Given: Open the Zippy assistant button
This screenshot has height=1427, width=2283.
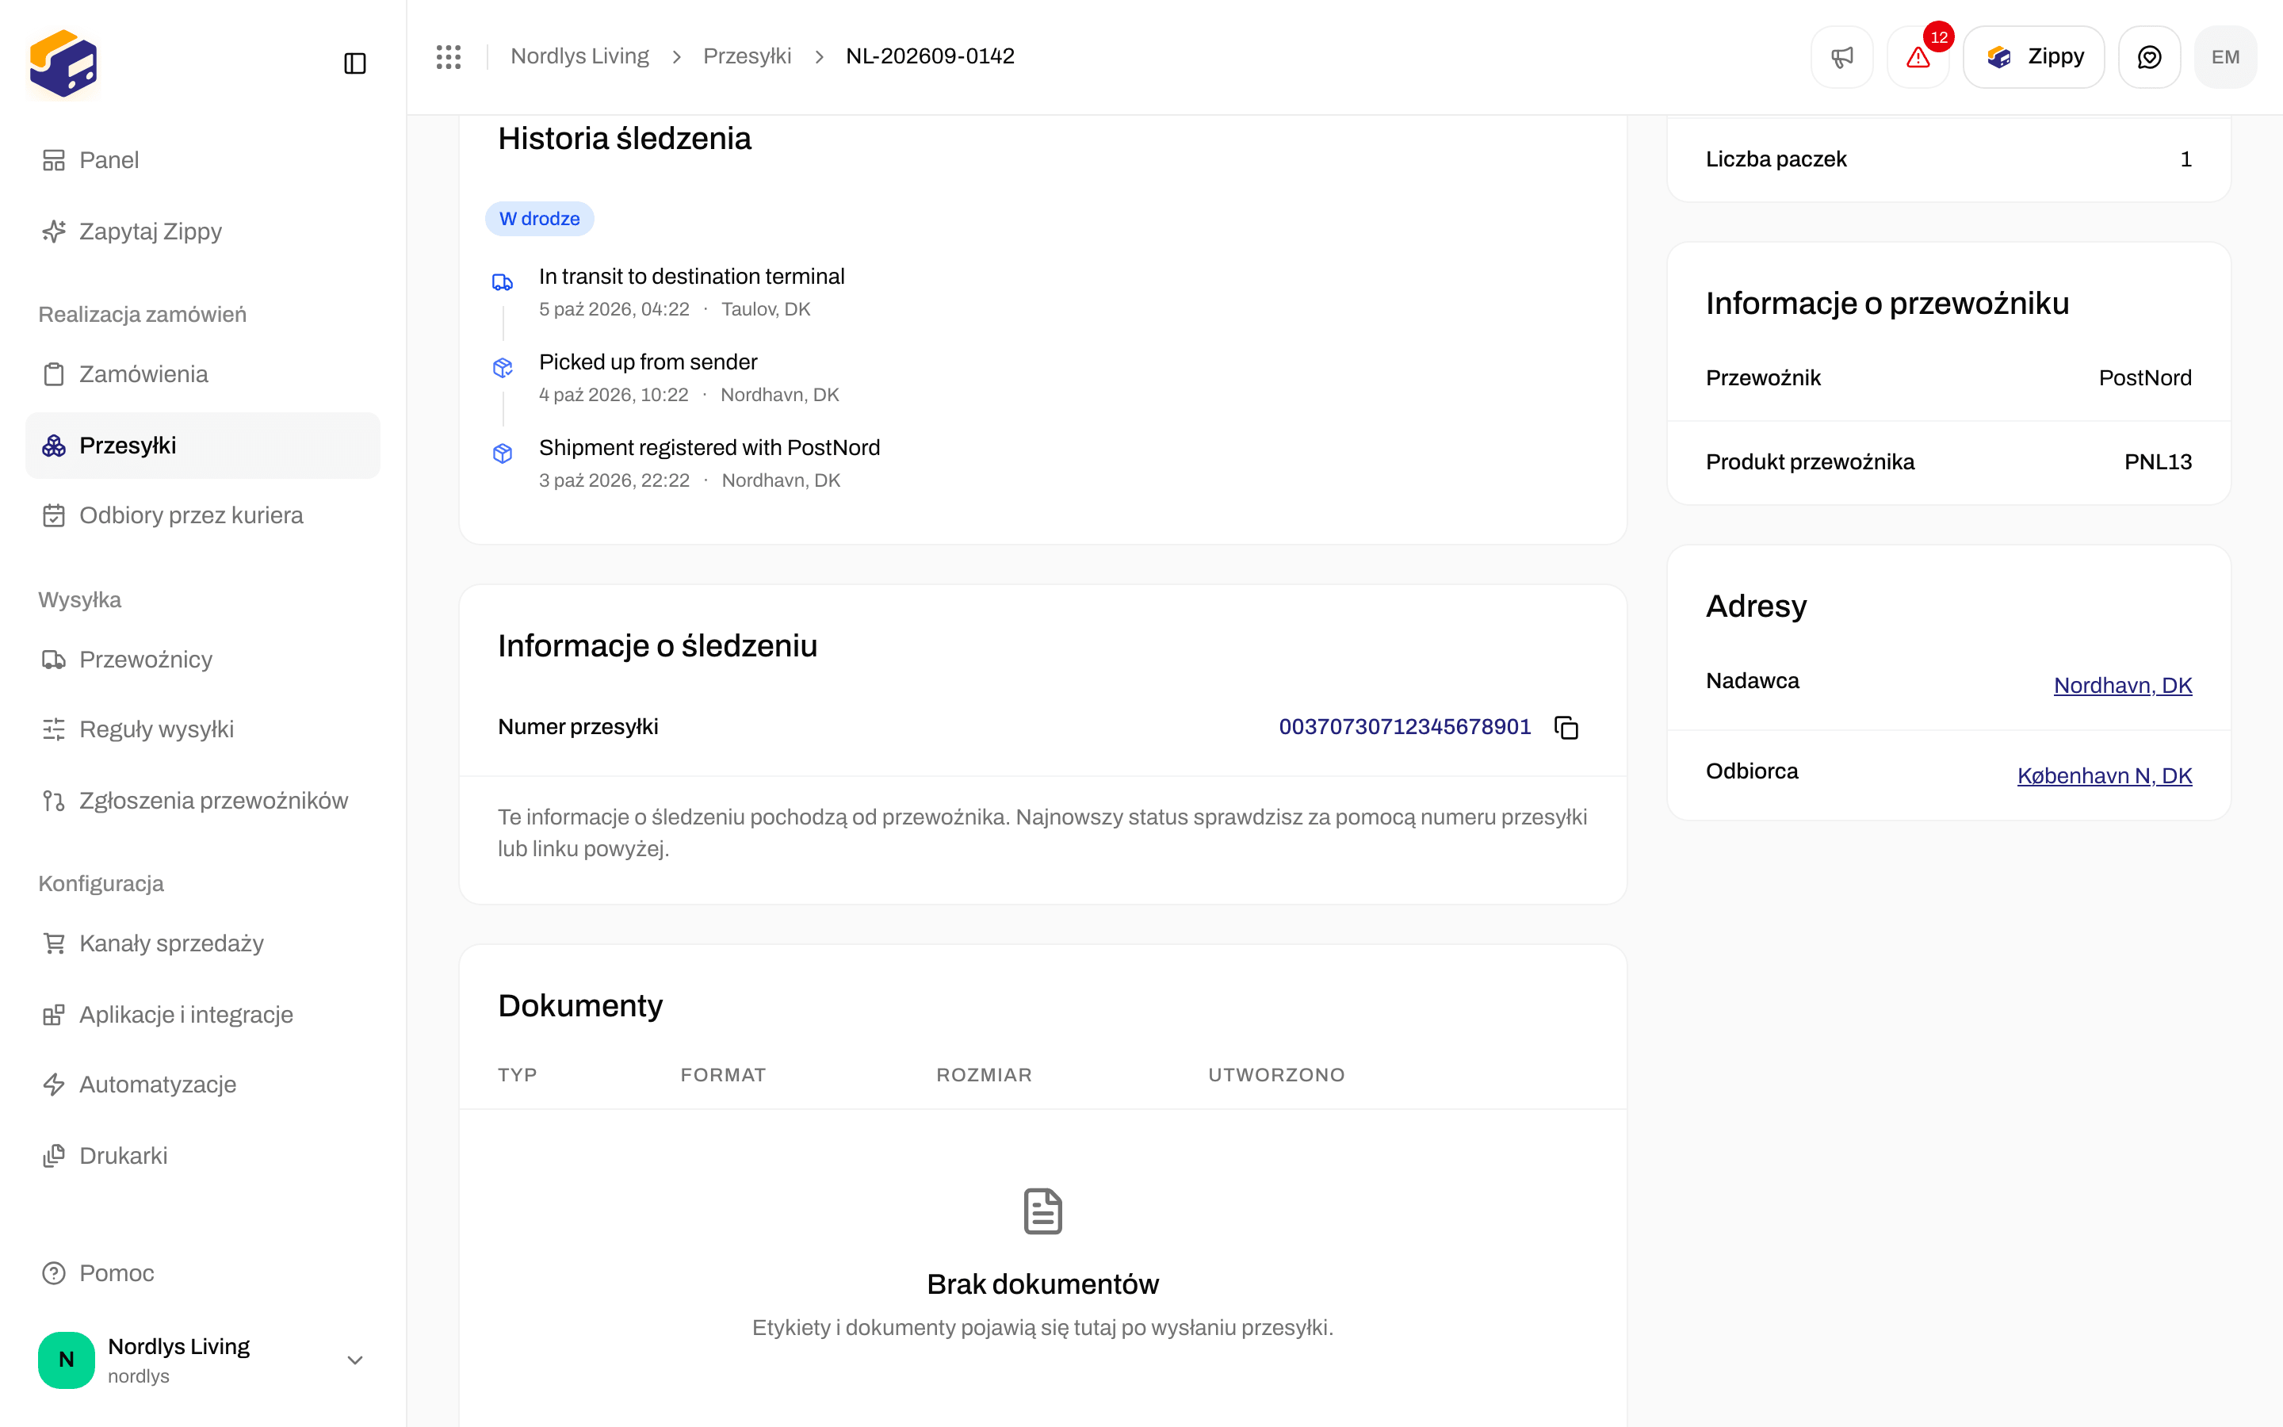Looking at the screenshot, I should coord(2033,56).
